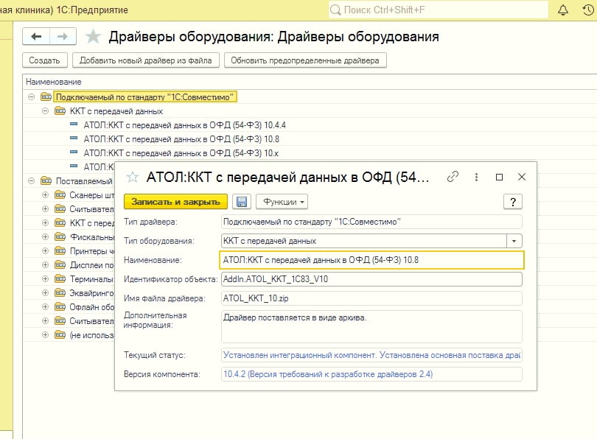Viewport: 597px width, 439px height.
Task: Expand the Эквайринго group
Action: (x=45, y=293)
